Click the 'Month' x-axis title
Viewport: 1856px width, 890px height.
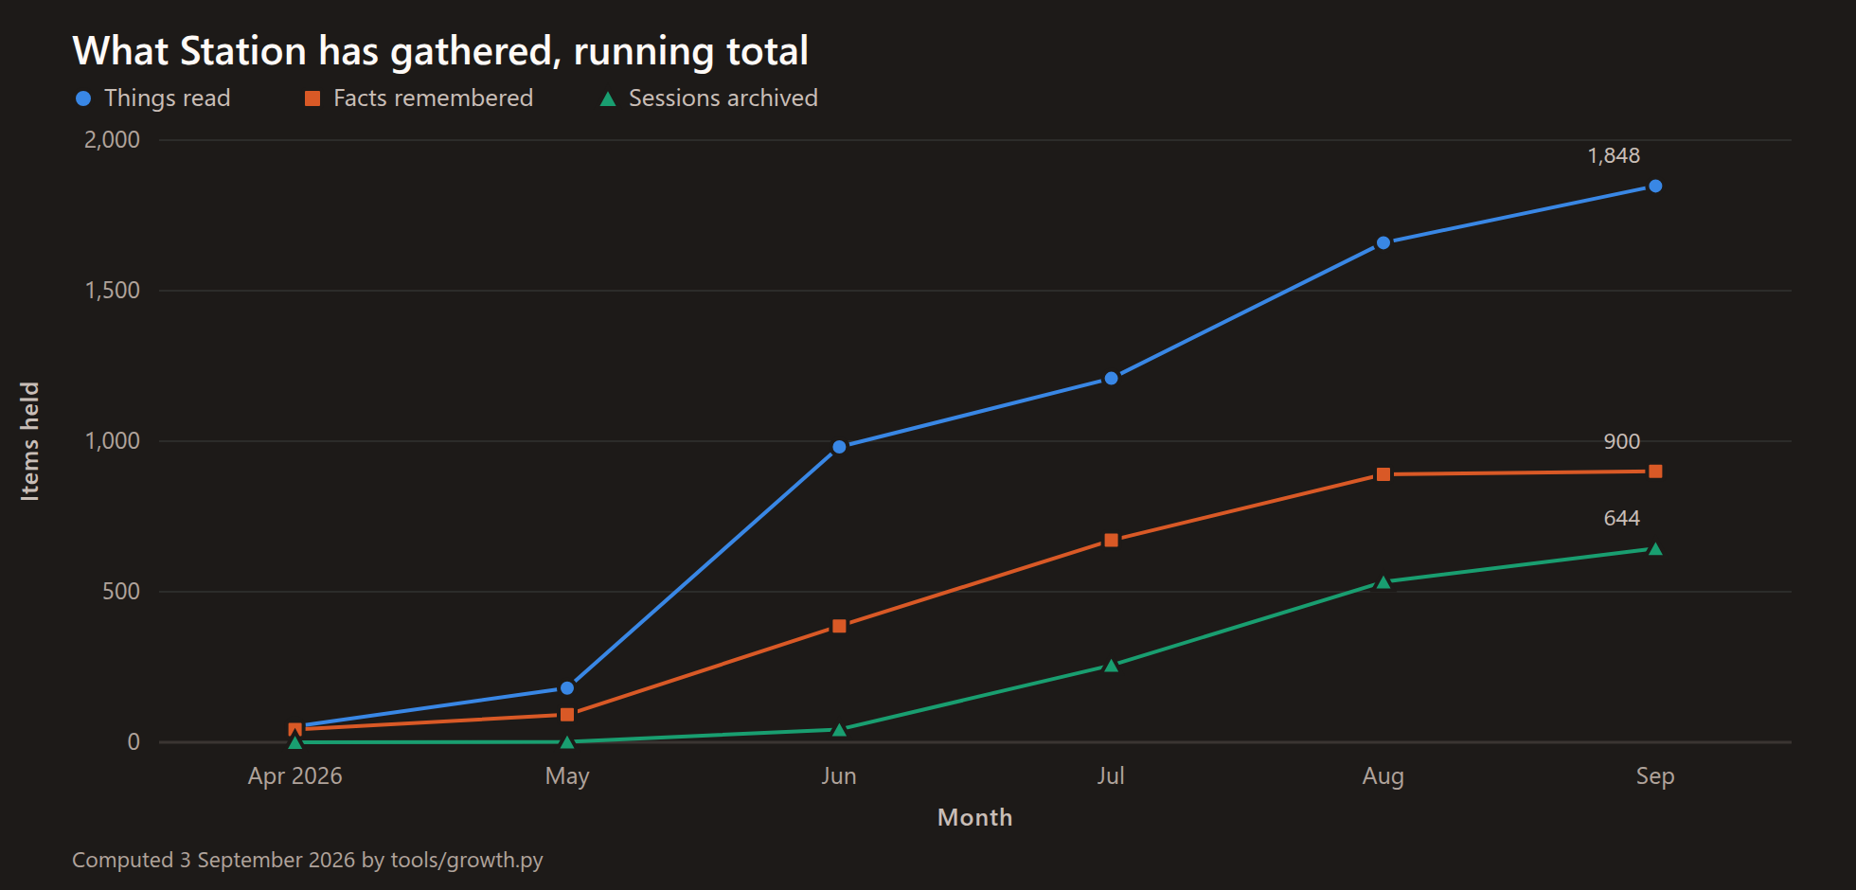click(975, 818)
